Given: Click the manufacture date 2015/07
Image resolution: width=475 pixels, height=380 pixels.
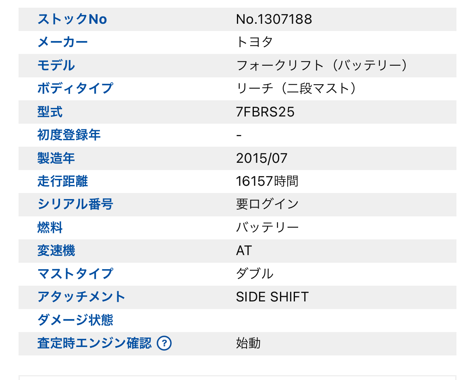Looking at the screenshot, I should point(262,158).
